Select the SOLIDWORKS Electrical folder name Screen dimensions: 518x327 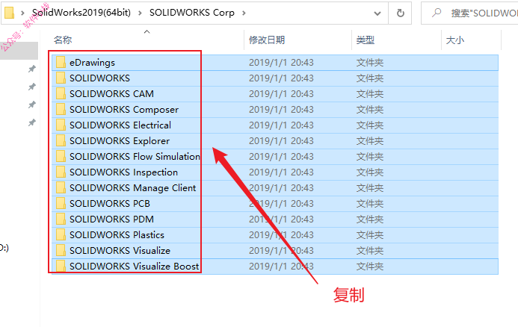pyautogui.click(x=120, y=125)
